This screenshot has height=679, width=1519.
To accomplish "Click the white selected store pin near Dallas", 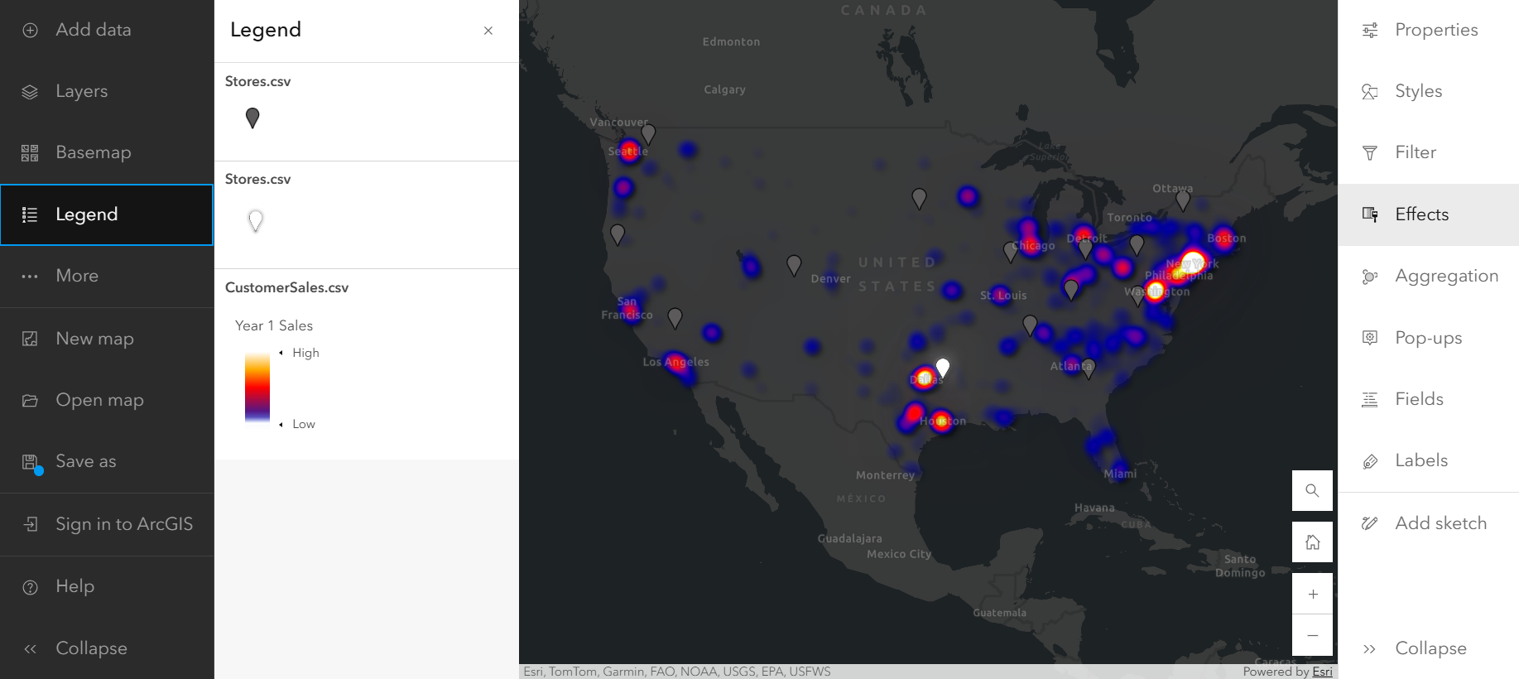I will click(942, 368).
